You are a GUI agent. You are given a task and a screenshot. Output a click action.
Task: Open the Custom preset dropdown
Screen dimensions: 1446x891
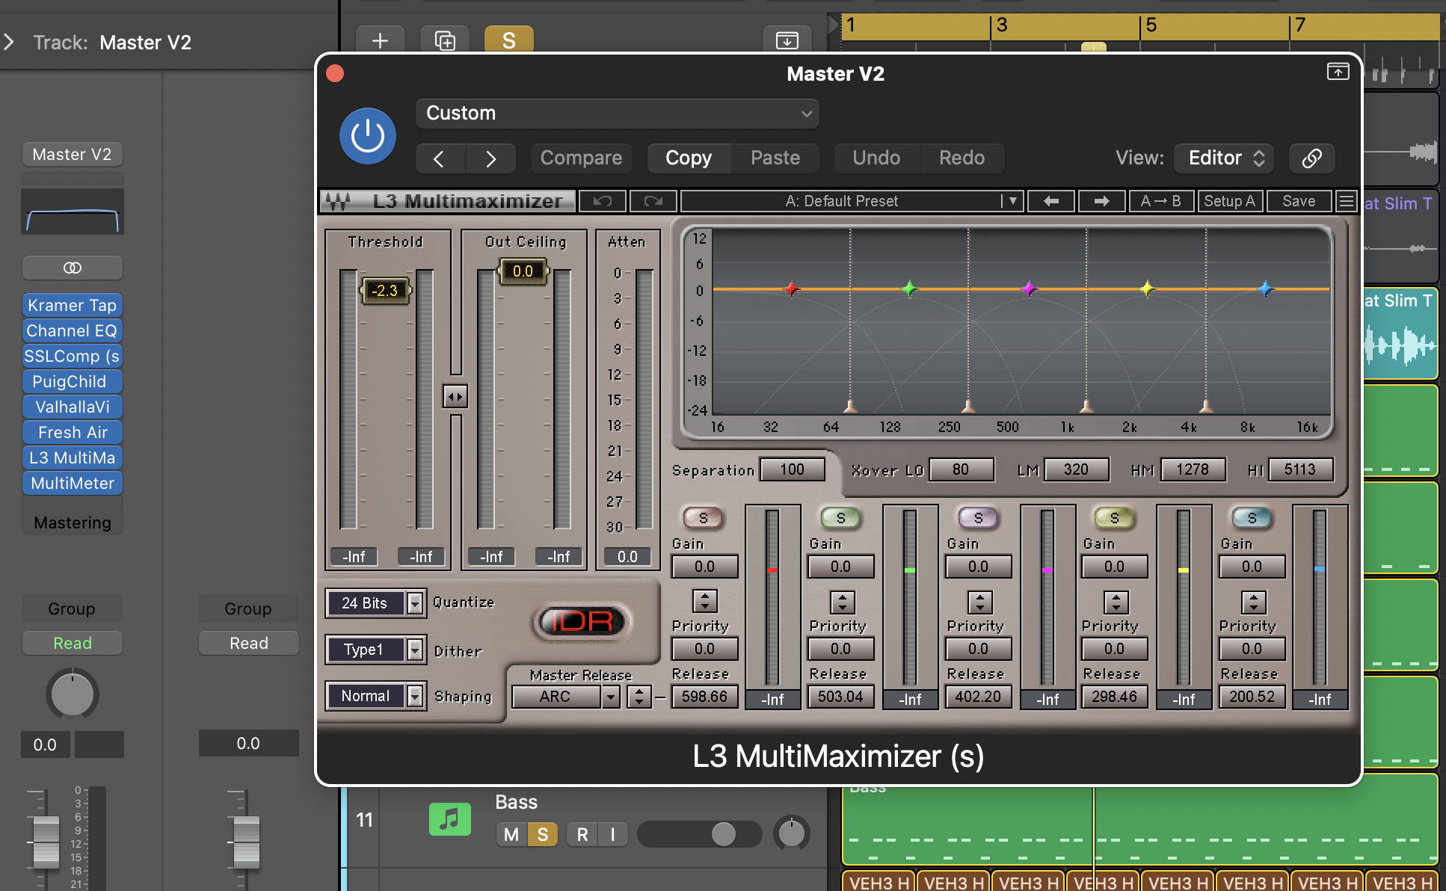617,114
